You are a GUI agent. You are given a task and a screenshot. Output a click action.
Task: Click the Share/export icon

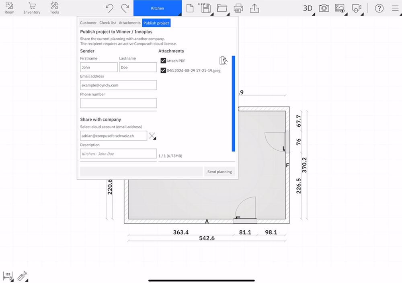click(x=254, y=8)
